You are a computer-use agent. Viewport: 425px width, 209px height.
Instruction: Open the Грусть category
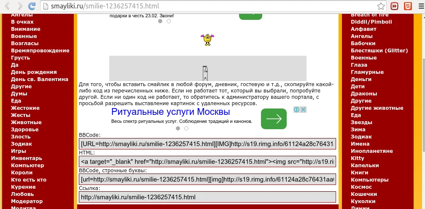pyautogui.click(x=20, y=58)
